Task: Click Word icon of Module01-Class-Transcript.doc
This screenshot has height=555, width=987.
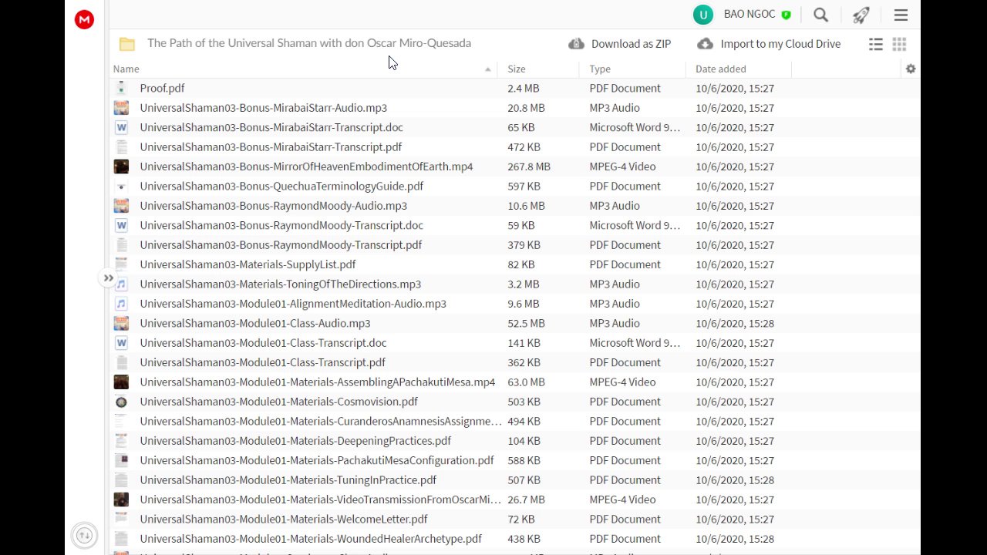Action: point(121,342)
